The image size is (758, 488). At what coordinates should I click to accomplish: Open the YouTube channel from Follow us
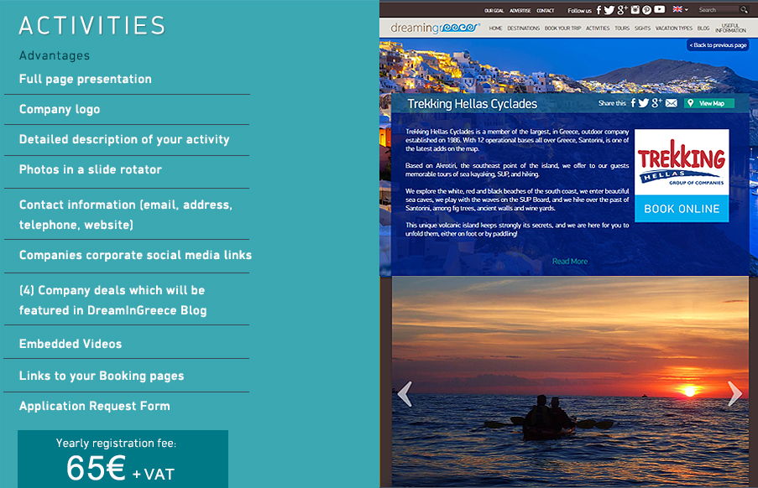(x=660, y=9)
